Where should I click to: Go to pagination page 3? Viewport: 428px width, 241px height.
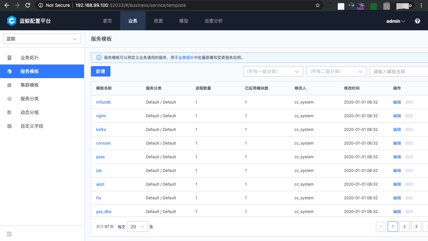click(x=416, y=227)
